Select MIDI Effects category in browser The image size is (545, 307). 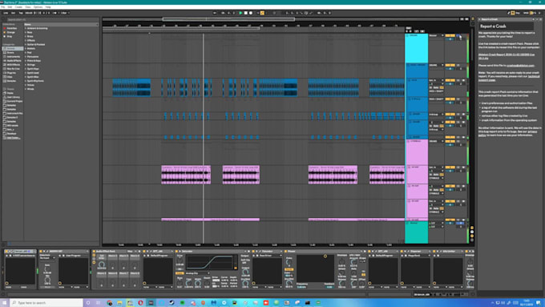pyautogui.click(x=14, y=65)
